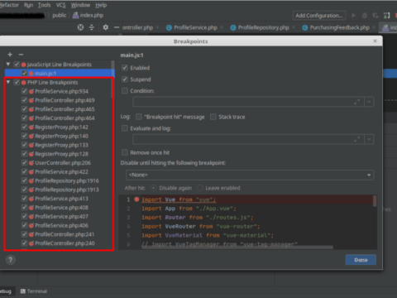Open the Tools menu
The image size is (397, 298).
coord(44,5)
